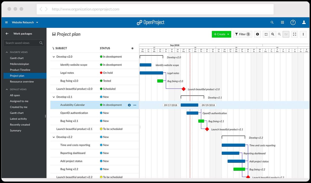Click the Search saved views field
The image size is (311, 183).
pos(24,43)
